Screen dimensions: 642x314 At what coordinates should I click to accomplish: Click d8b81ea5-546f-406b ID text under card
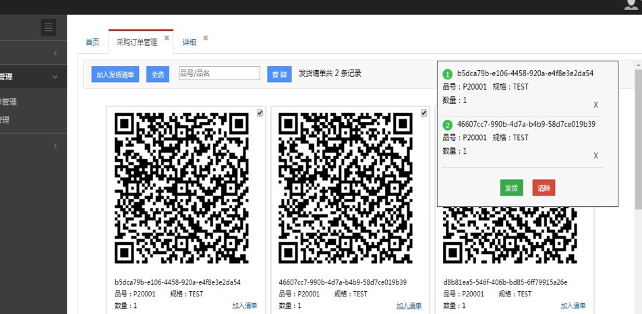505,282
